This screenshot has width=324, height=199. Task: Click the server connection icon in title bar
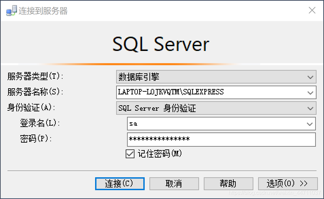[11, 11]
